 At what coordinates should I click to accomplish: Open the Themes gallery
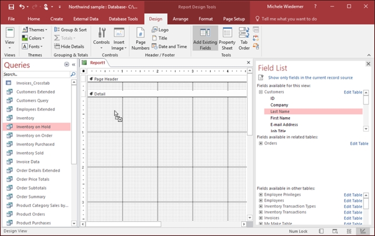pos(35,30)
